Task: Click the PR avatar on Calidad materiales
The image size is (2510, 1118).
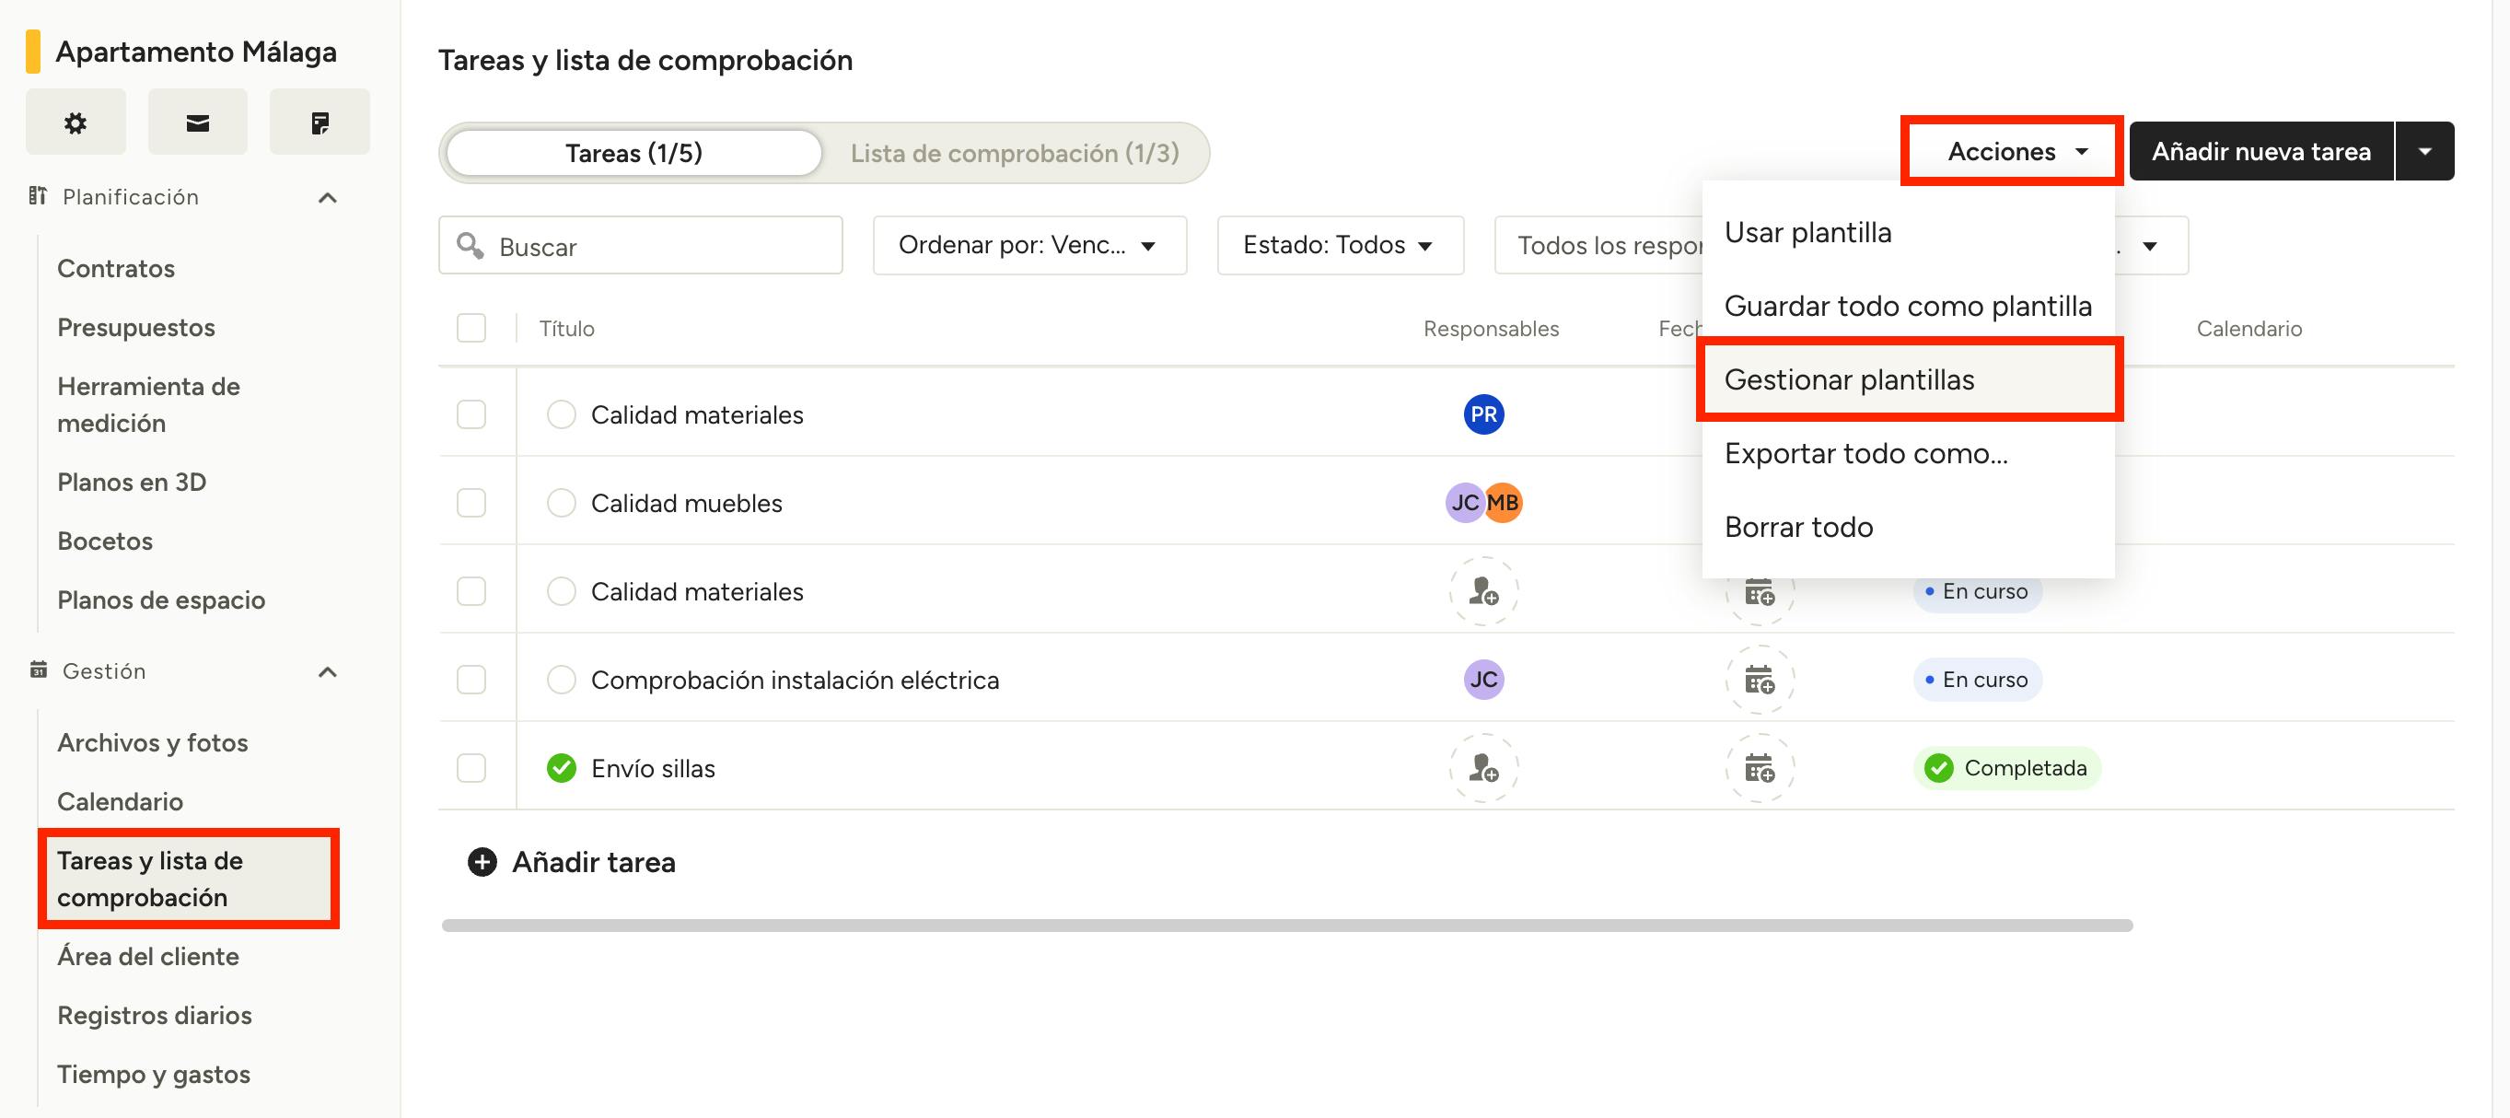Action: 1483,414
